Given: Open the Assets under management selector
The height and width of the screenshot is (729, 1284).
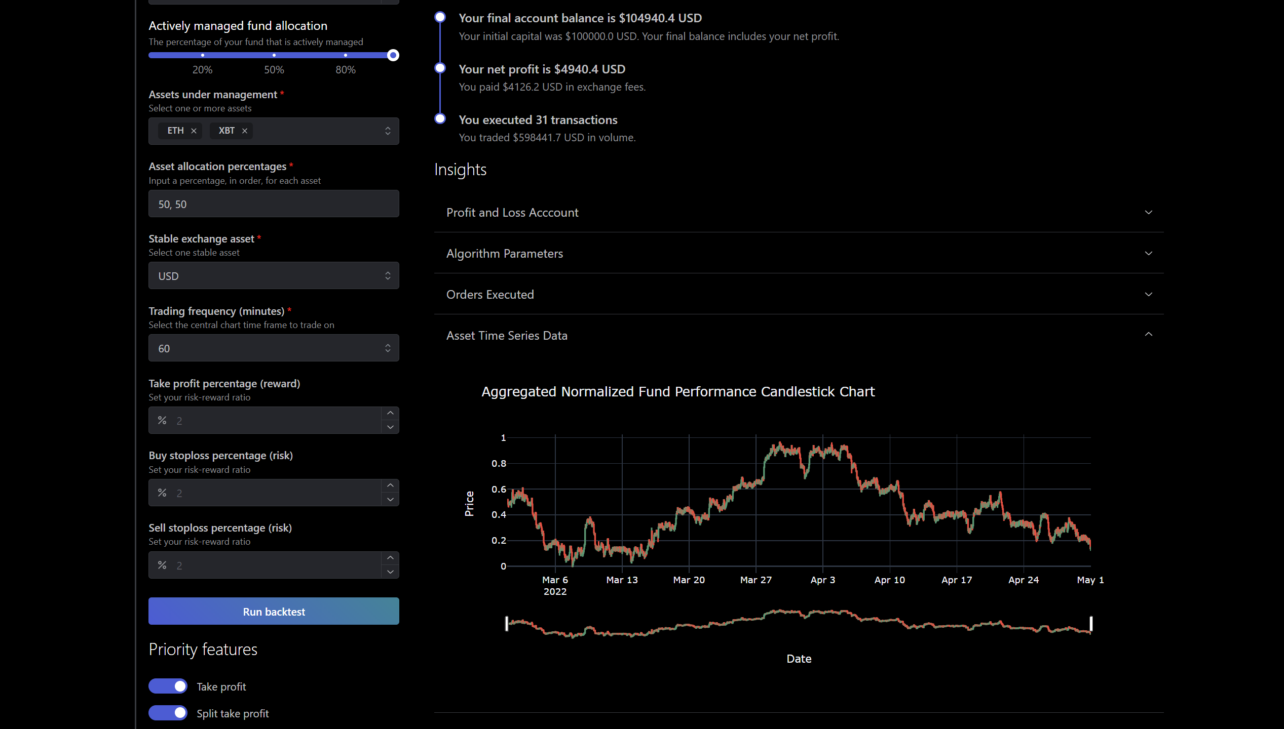Looking at the screenshot, I should tap(388, 131).
